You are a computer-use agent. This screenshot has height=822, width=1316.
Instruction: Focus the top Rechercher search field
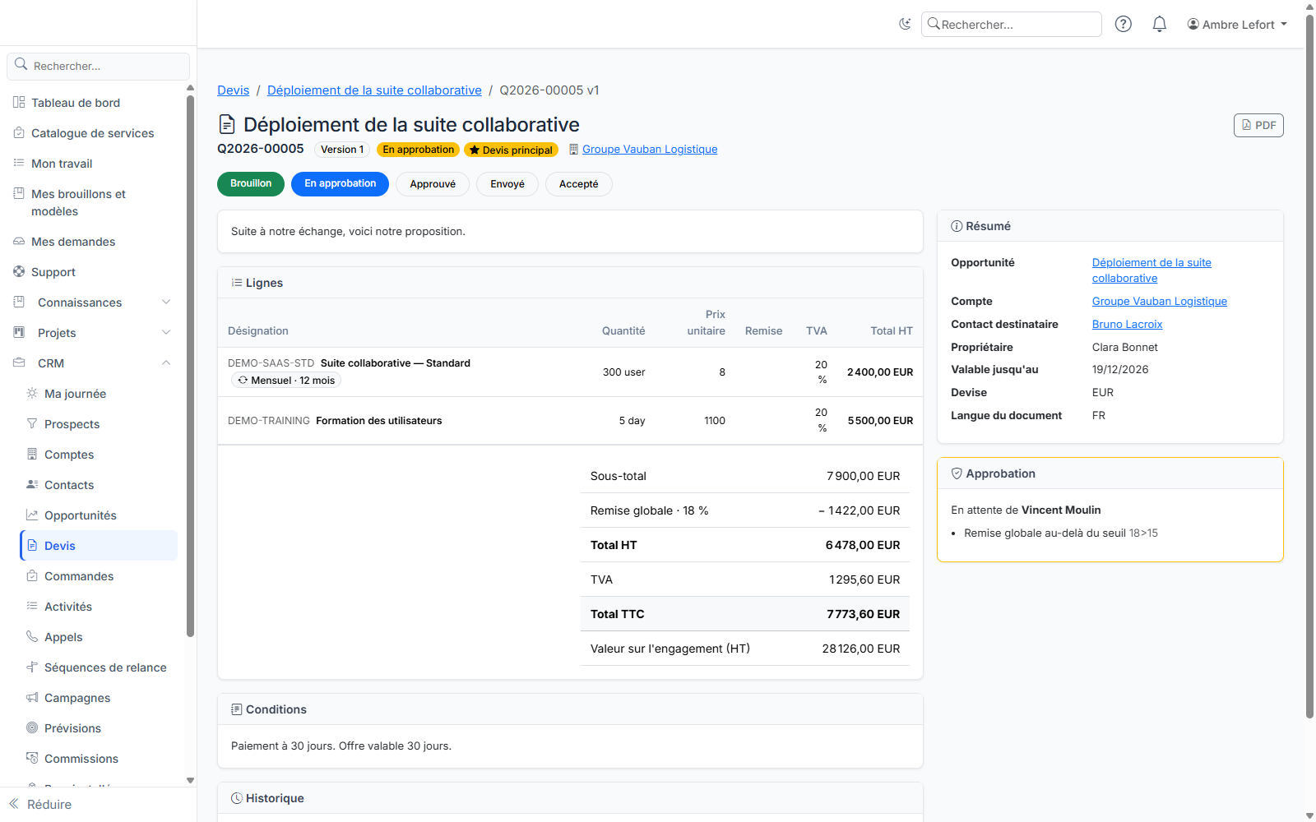(x=1012, y=25)
